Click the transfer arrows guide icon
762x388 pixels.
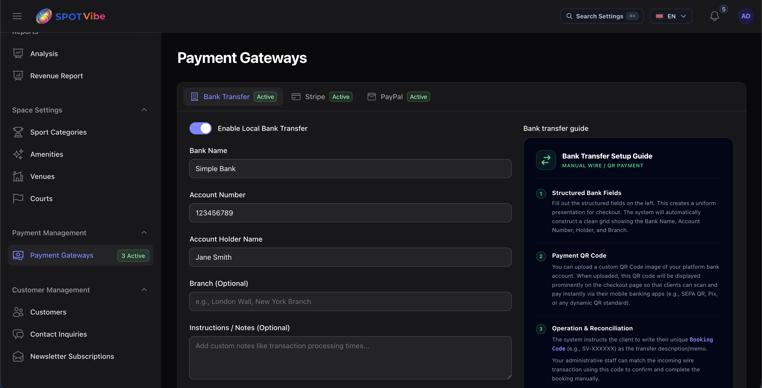[x=546, y=160]
